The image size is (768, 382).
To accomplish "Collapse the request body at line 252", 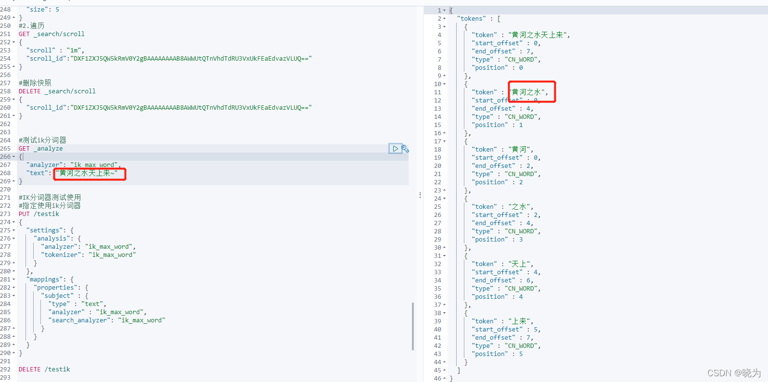I will coord(13,42).
